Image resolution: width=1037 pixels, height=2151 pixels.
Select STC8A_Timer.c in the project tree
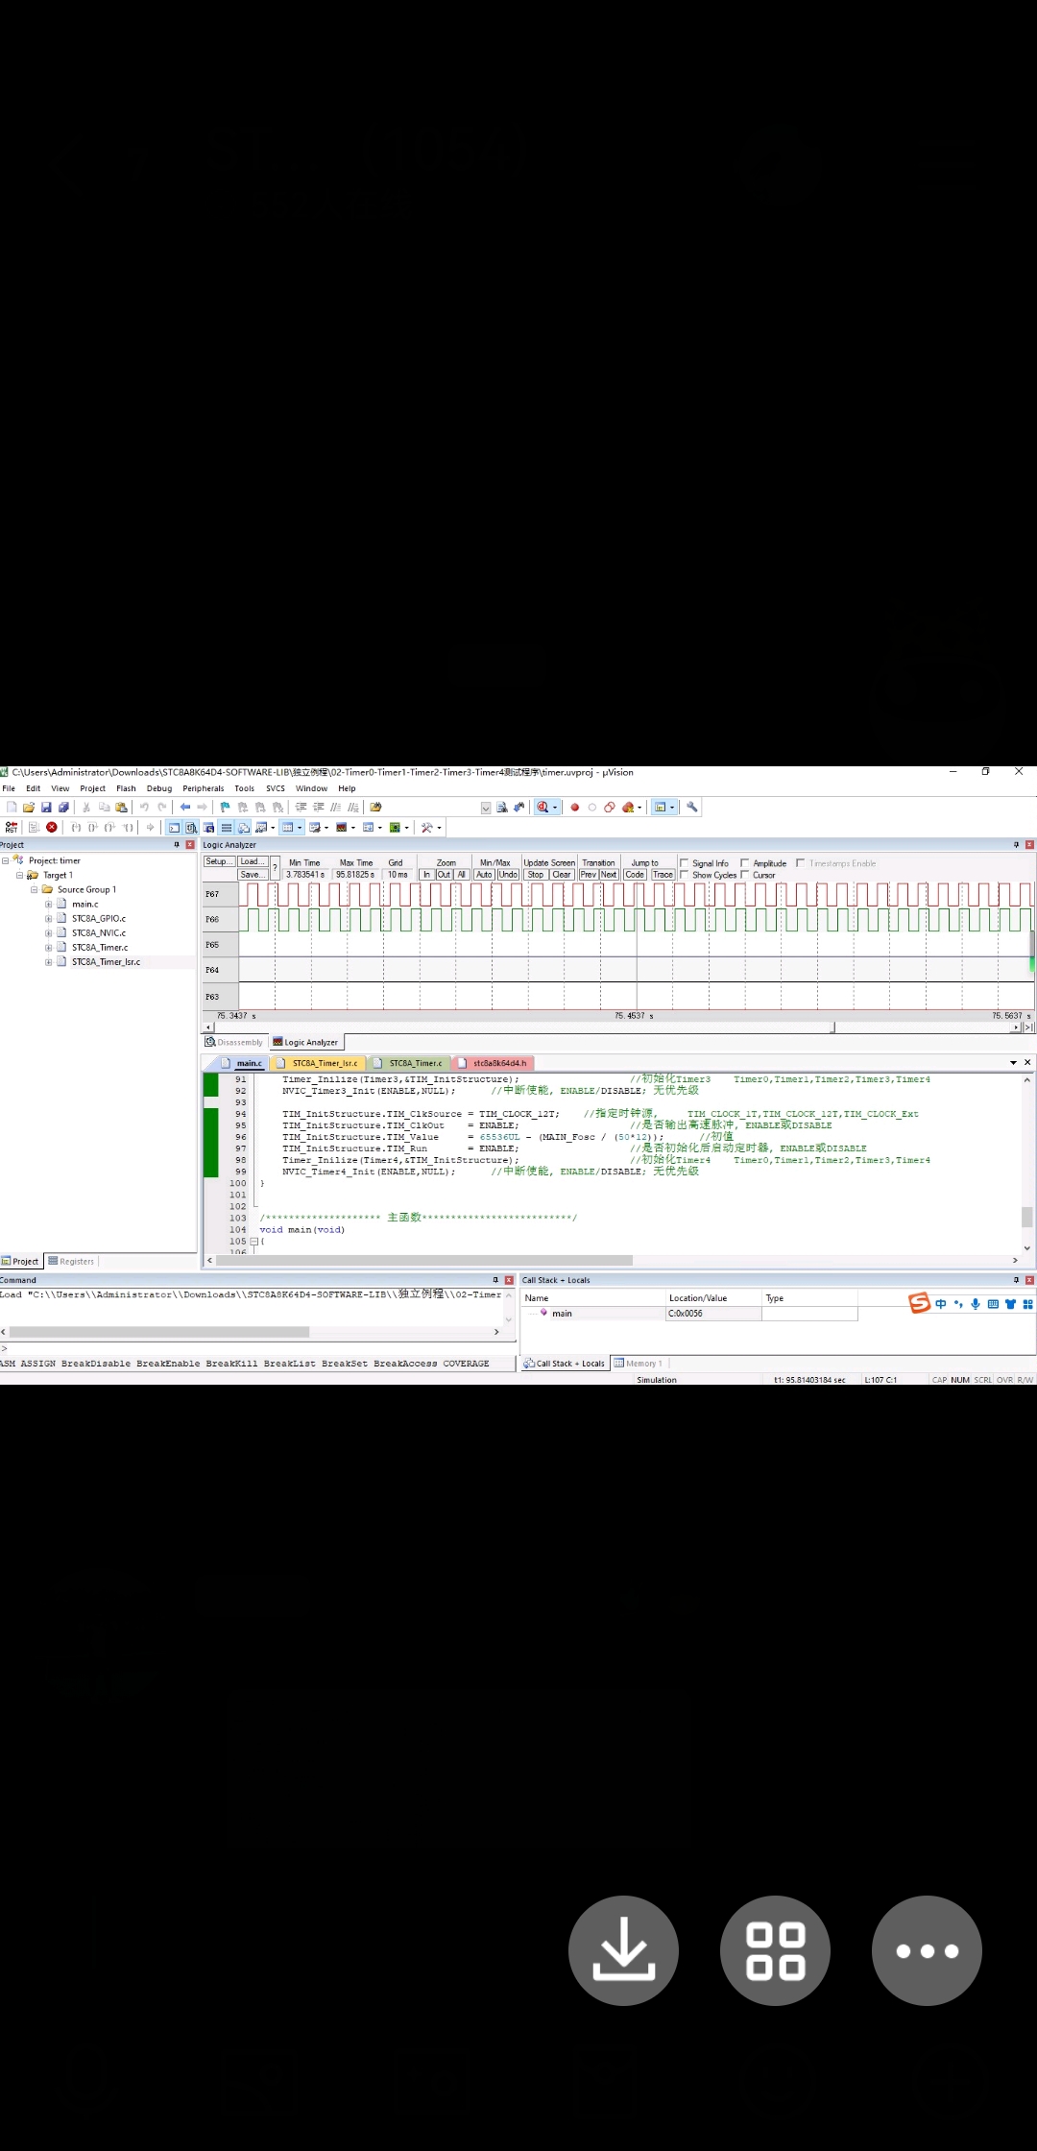[x=100, y=948]
